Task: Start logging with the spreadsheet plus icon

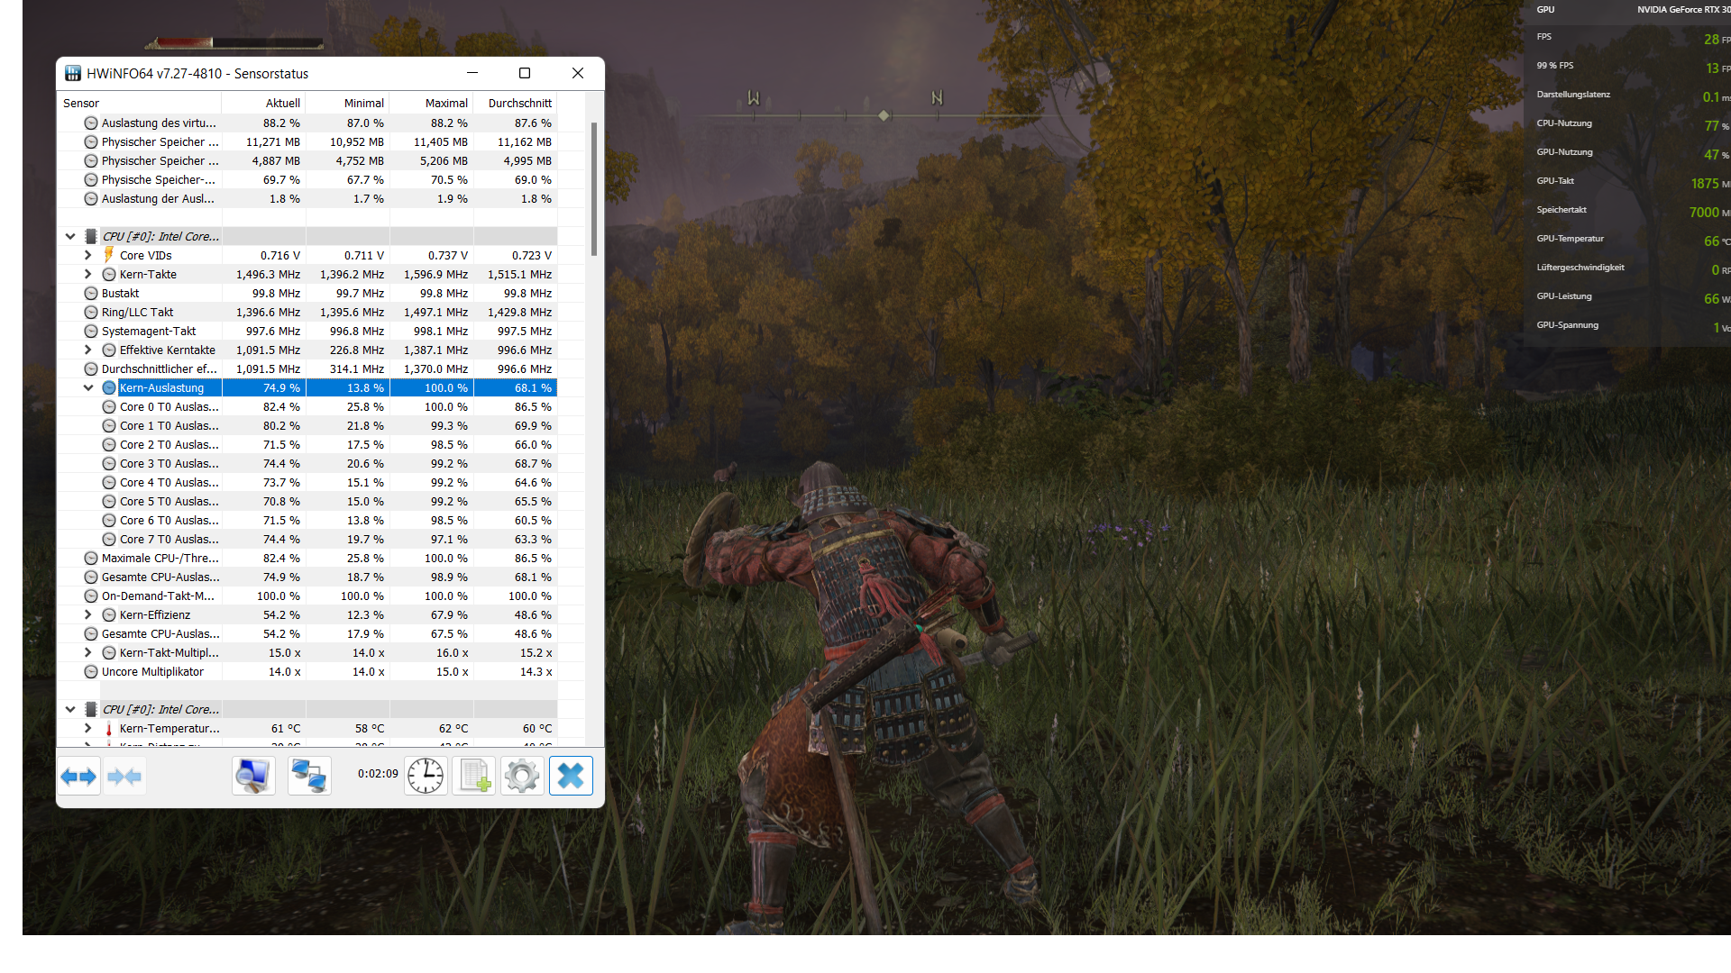Action: pos(474,777)
